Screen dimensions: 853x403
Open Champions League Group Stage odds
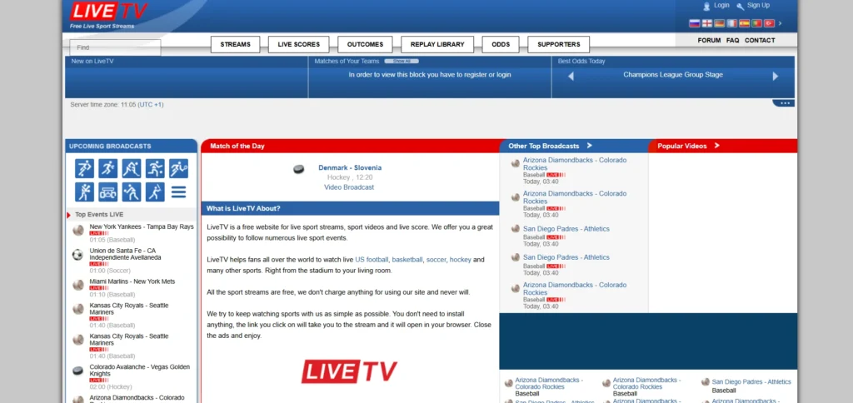pyautogui.click(x=673, y=75)
